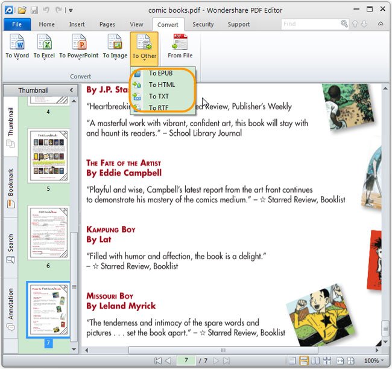Toggle fit width view in status bar
Screen dimensions: 392x369
pos(340,361)
